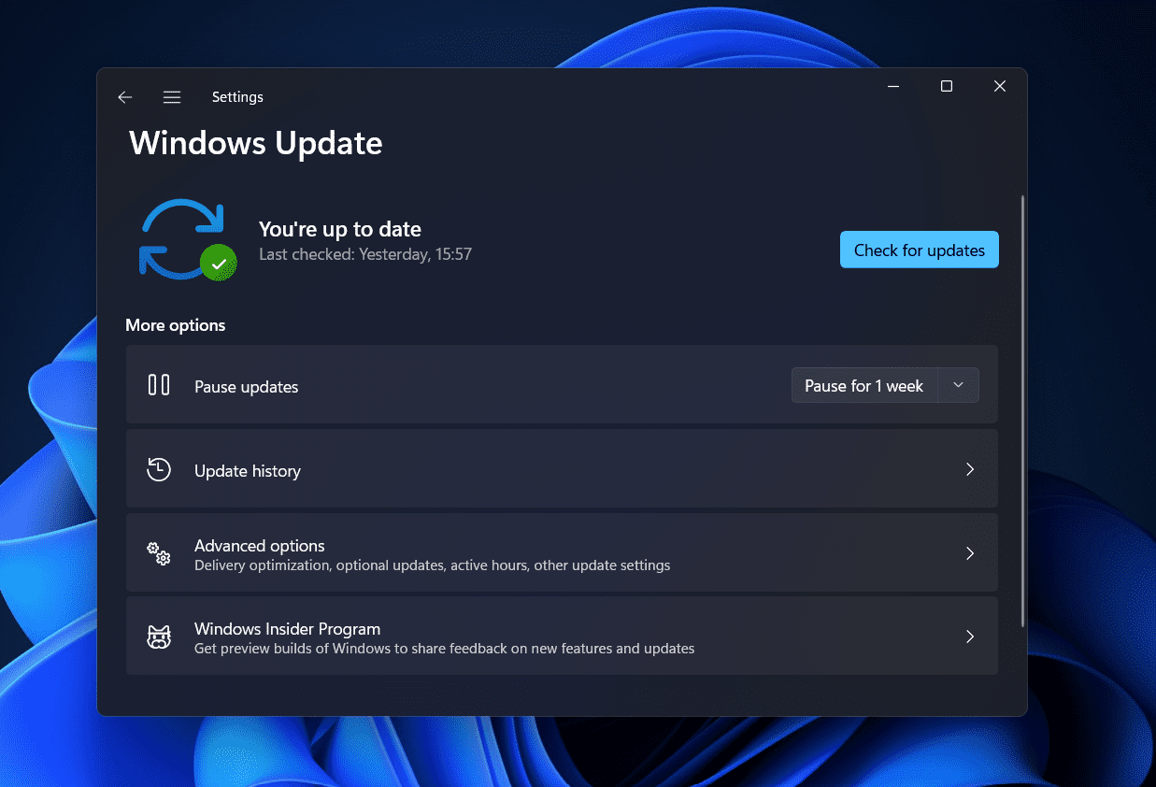This screenshot has height=787, width=1156.
Task: Click the Pause for 1 week button
Action: click(864, 384)
